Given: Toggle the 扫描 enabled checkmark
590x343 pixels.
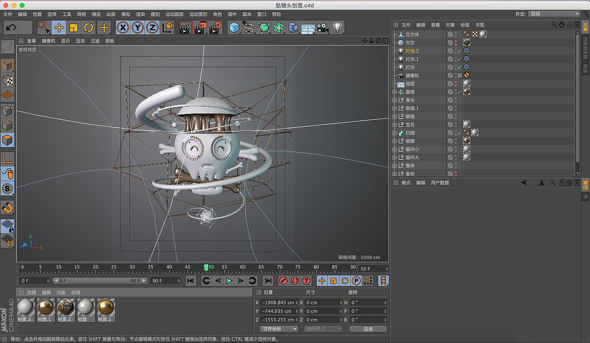Looking at the screenshot, I should (x=460, y=133).
